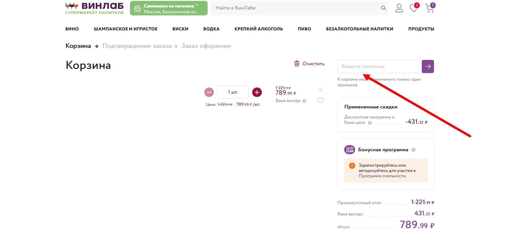Apply promo code with arrow button
This screenshot has height=234, width=521.
428,66
